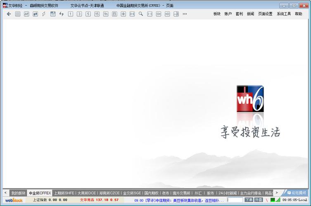The height and width of the screenshot is (206, 311).
Task: Maximize the 文华财经 window
Action: pos(294,5)
